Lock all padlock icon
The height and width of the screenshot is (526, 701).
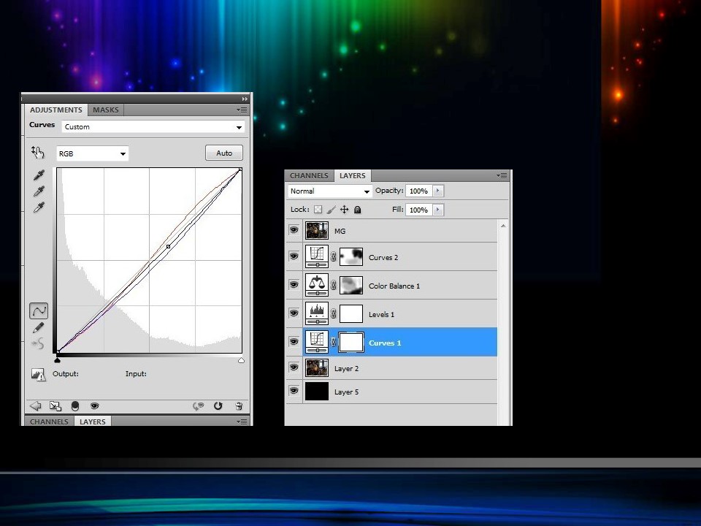click(357, 210)
